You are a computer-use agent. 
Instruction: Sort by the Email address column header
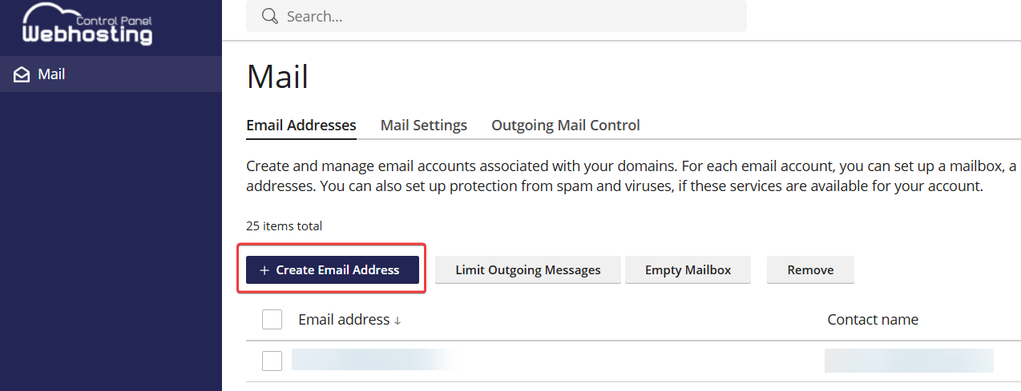click(344, 320)
